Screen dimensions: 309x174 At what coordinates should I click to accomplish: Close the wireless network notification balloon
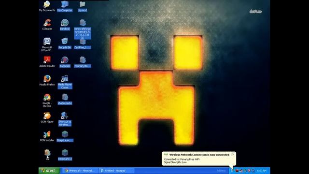pos(233,154)
